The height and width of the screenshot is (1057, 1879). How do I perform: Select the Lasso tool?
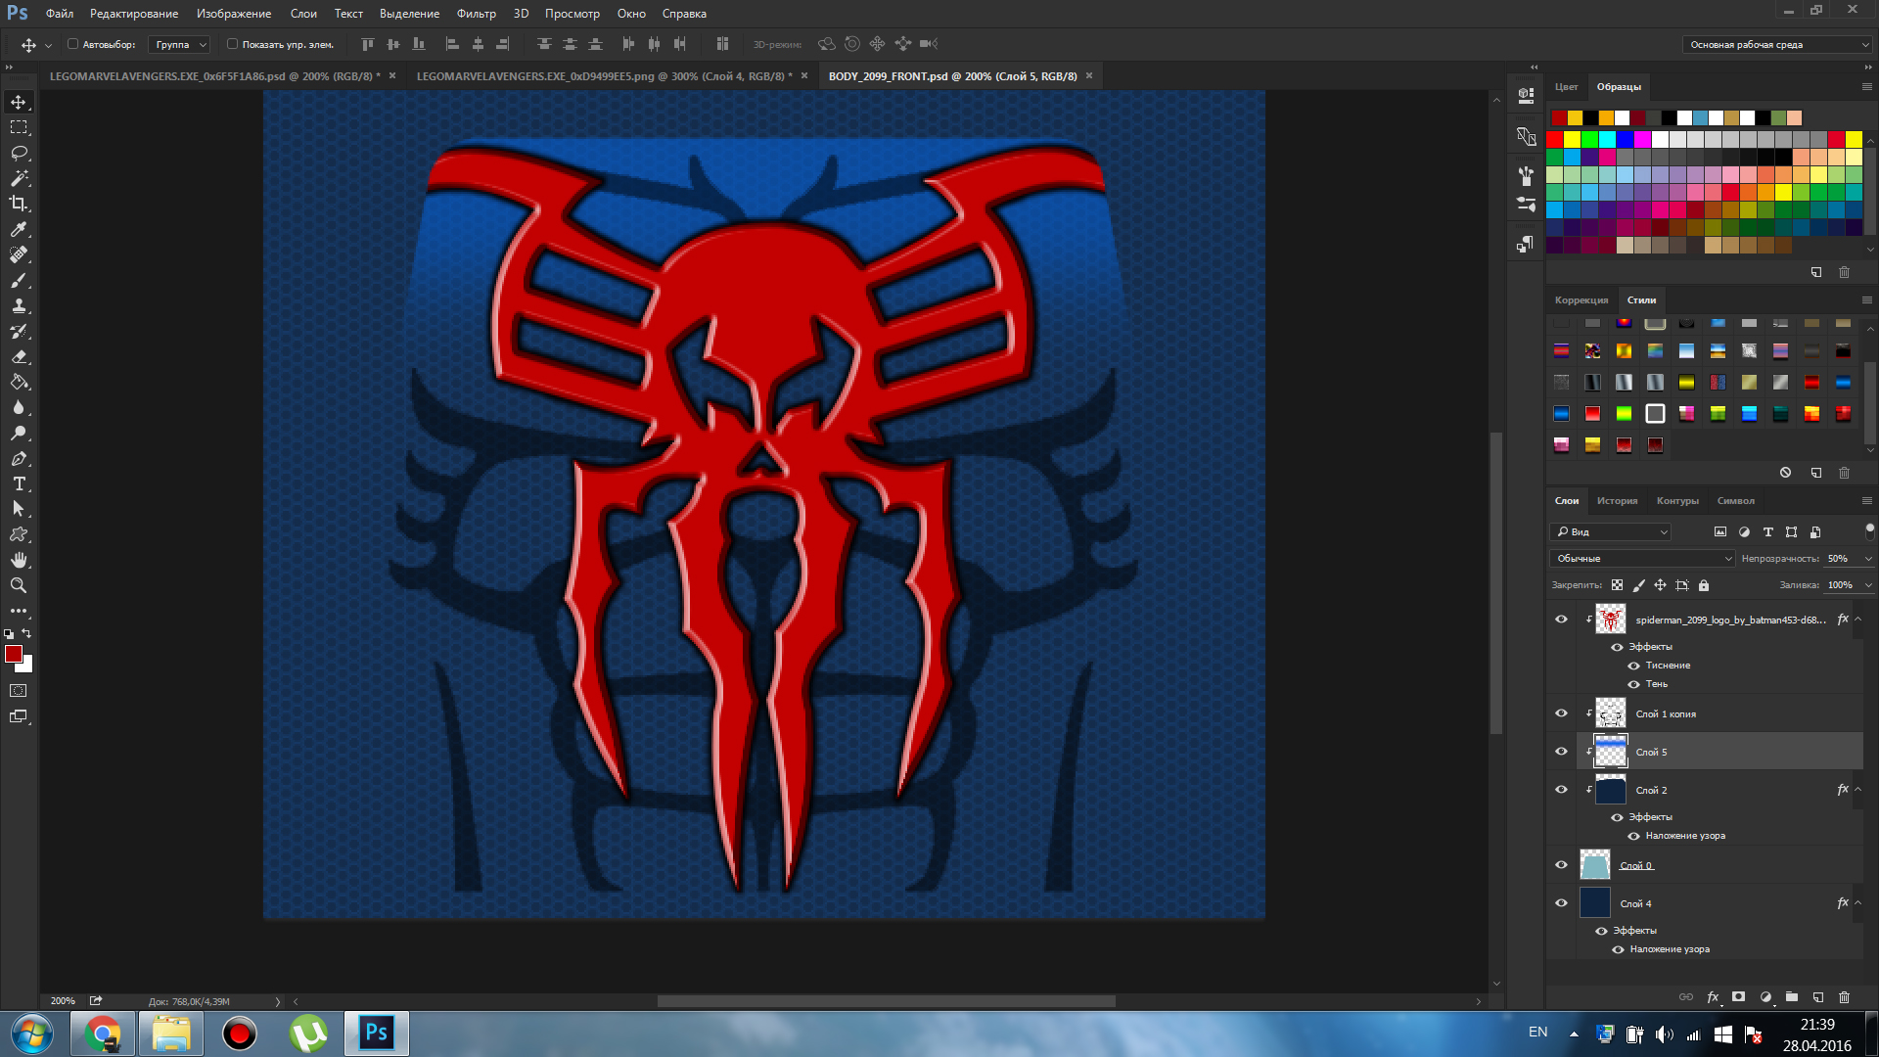[x=19, y=153]
